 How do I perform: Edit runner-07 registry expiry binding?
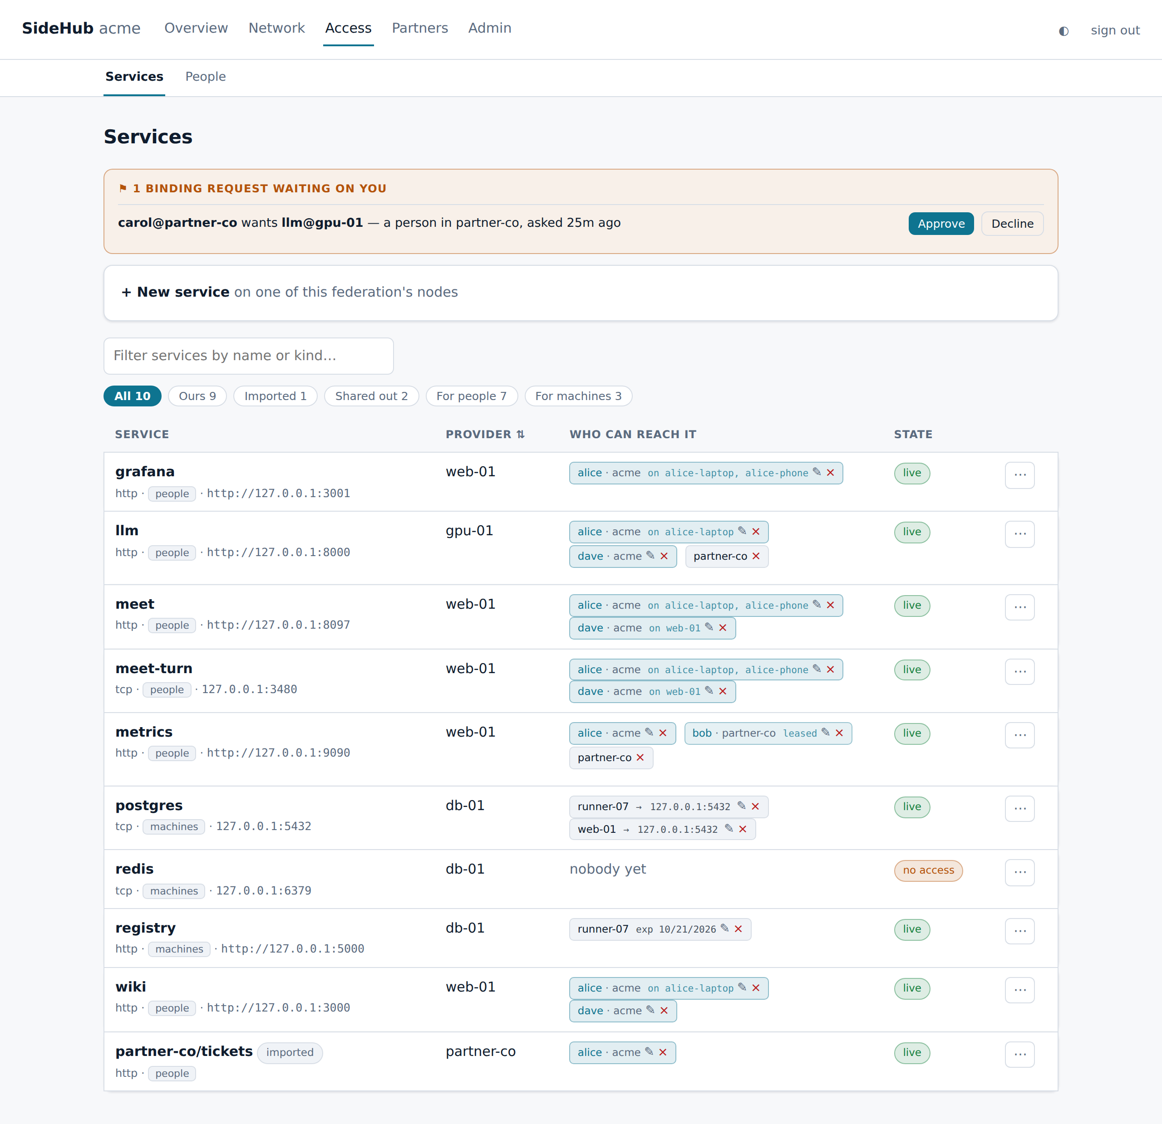[724, 928]
